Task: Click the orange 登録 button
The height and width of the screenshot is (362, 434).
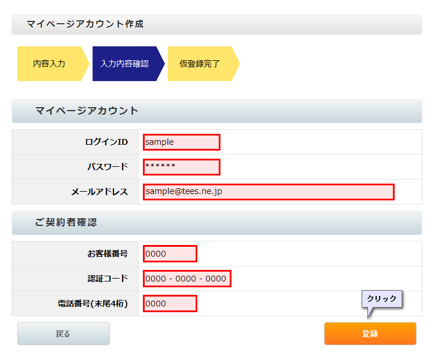Action: (370, 334)
